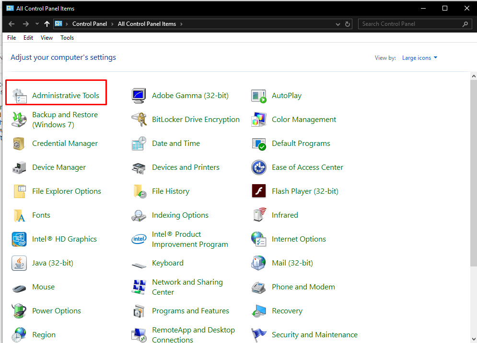The width and height of the screenshot is (477, 343).
Task: Open the Administrative Tools icon
Action: click(x=20, y=96)
